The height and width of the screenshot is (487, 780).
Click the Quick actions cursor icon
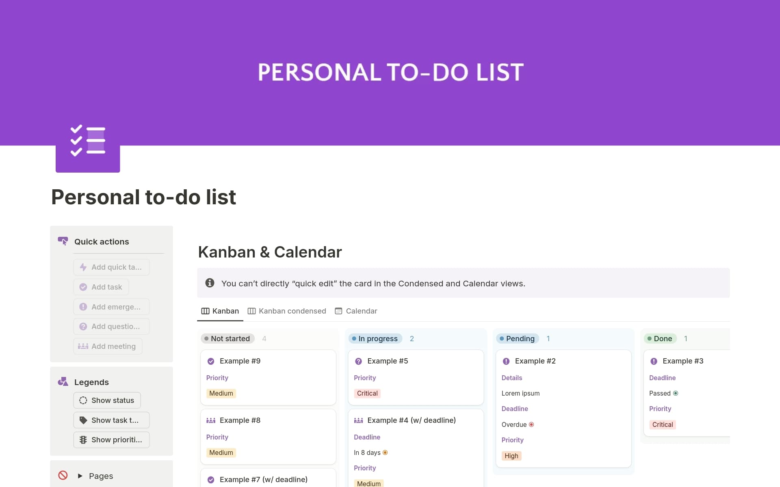[x=63, y=241]
